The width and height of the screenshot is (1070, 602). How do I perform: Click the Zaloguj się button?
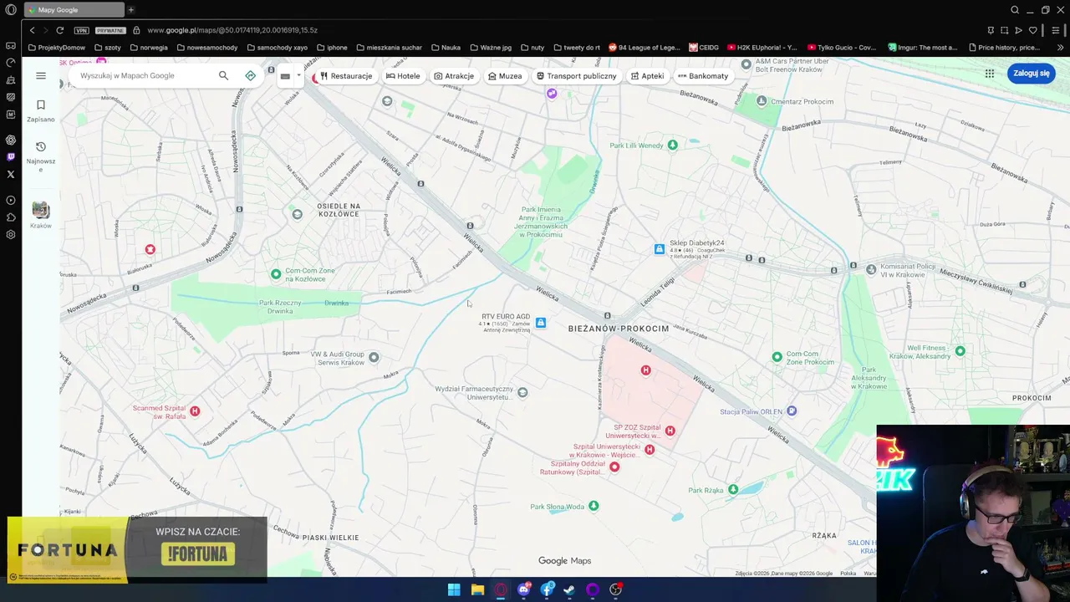coord(1032,73)
